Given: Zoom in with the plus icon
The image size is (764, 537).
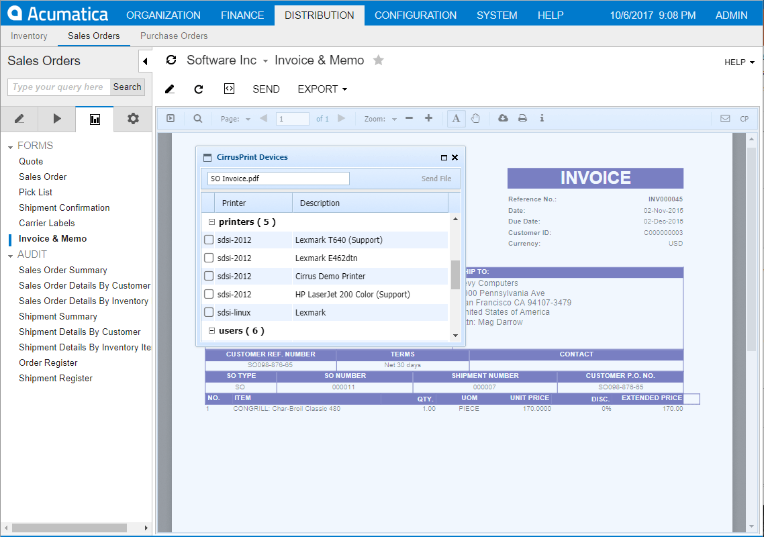Looking at the screenshot, I should [x=429, y=118].
